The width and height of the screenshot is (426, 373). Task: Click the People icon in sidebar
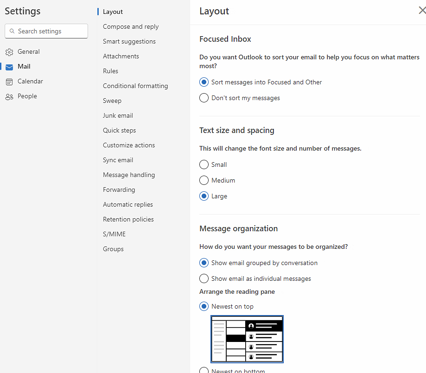(x=9, y=96)
